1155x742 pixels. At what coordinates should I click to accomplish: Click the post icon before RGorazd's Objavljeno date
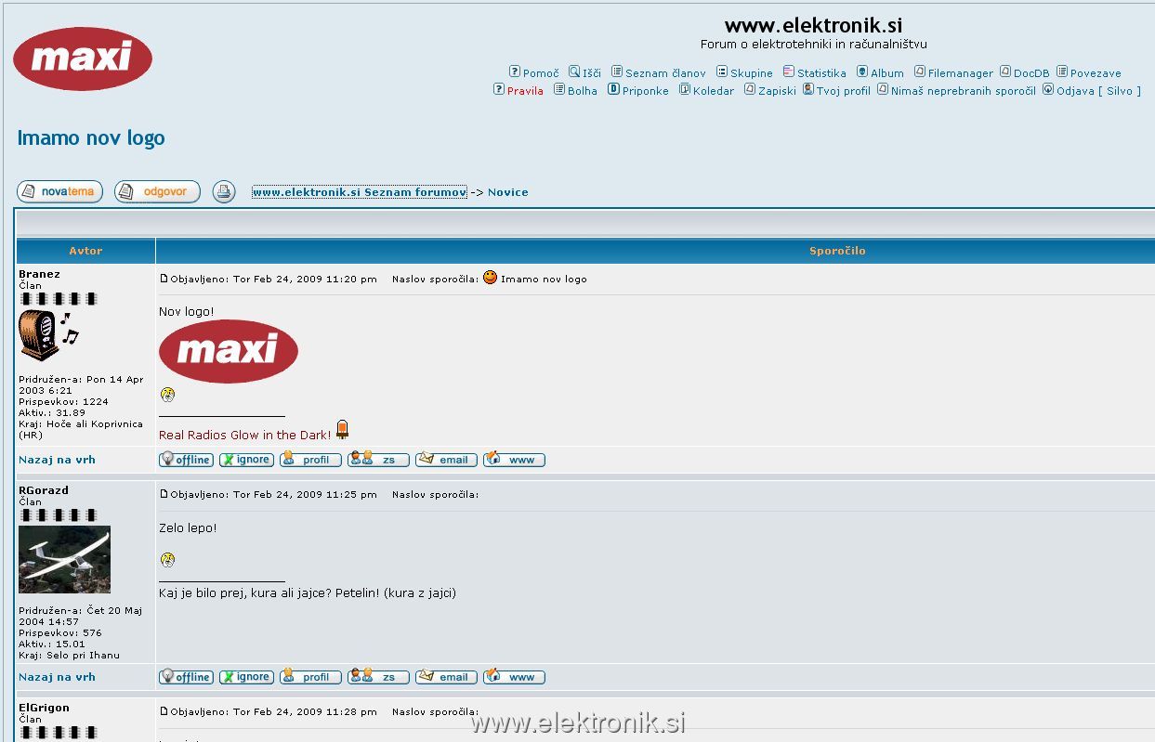164,494
